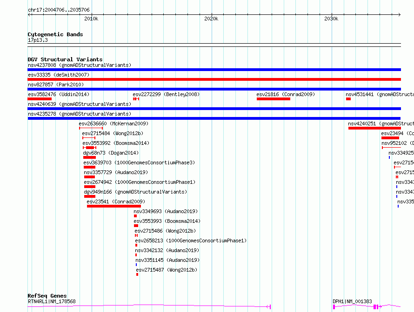Click the nsv4237808 gnomAD variant label
The image size is (414, 312).
point(80,65)
